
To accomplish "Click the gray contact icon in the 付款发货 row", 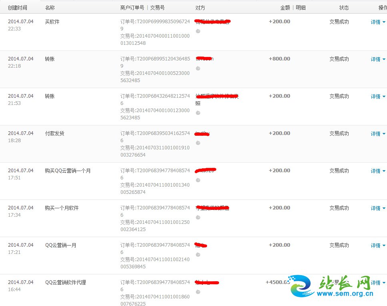I will tap(198, 143).
